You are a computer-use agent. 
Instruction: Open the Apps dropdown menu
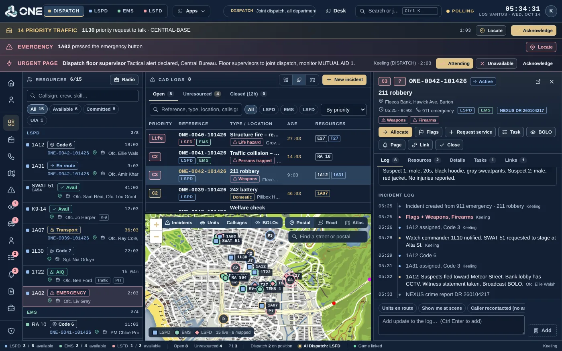click(x=191, y=11)
